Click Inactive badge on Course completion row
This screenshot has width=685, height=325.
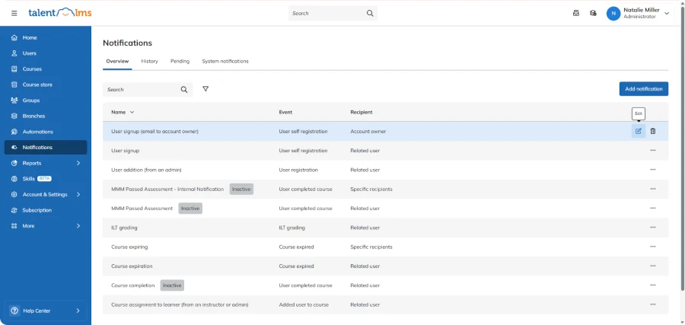[x=172, y=285]
